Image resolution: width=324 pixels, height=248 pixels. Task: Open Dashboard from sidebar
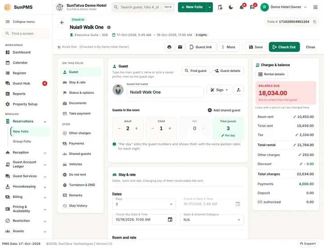[x=26, y=52]
